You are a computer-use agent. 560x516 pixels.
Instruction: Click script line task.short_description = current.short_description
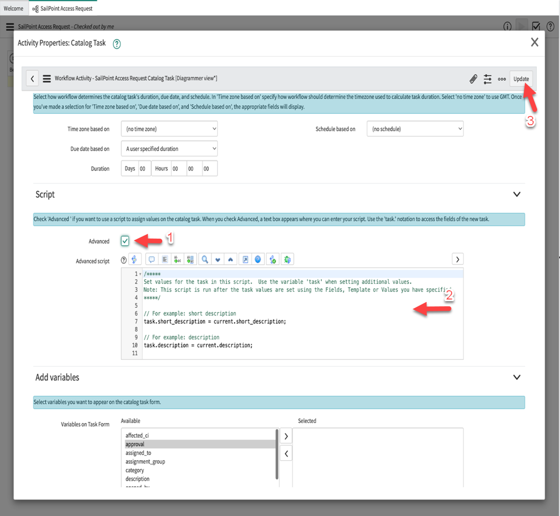215,322
